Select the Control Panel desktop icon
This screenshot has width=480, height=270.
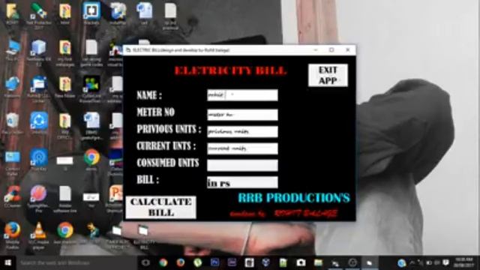(12, 163)
